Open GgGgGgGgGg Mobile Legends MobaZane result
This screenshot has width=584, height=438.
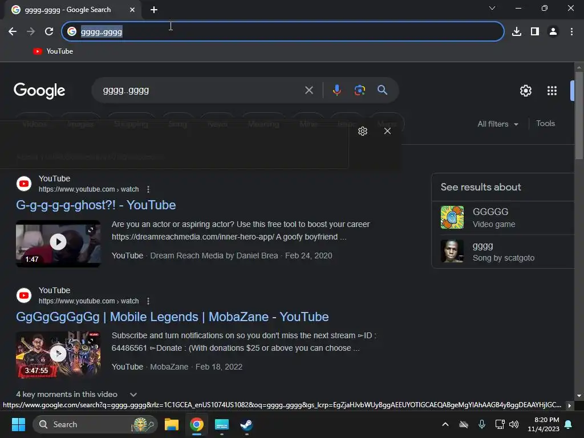pos(172,317)
